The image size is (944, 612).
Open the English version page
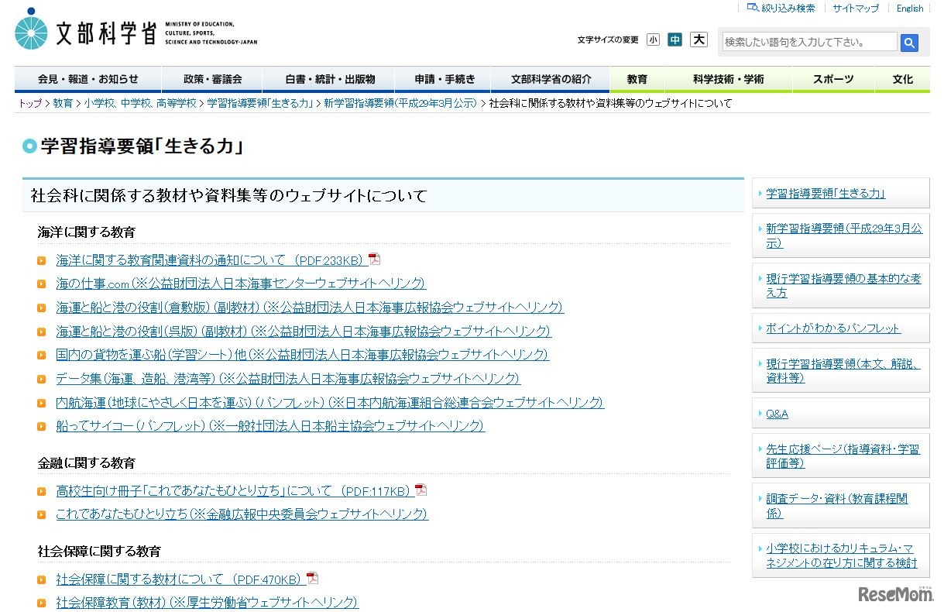908,8
